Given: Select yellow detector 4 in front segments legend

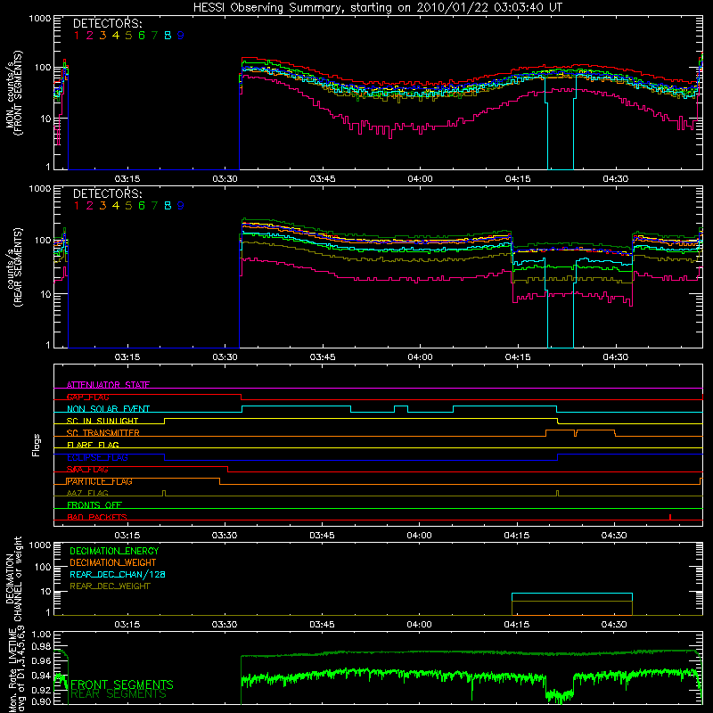Looking at the screenshot, I should [116, 36].
